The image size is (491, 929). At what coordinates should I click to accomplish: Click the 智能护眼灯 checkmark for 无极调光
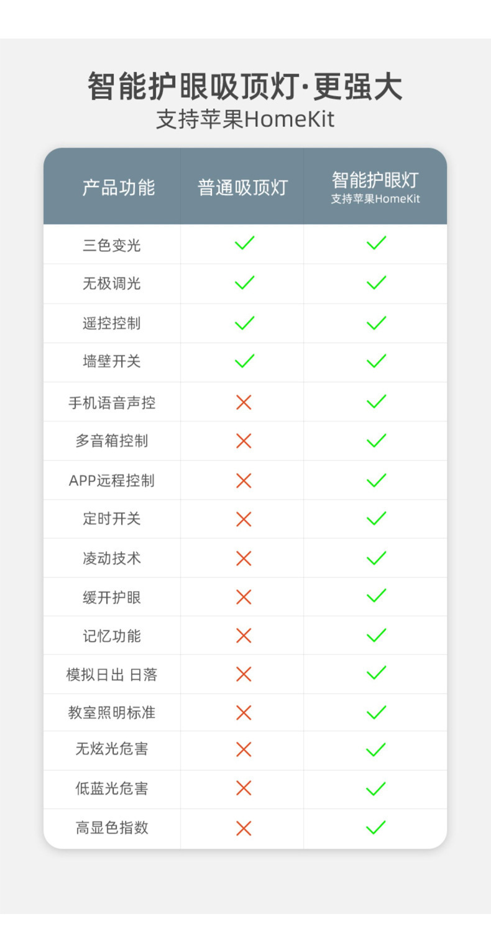pos(376,283)
